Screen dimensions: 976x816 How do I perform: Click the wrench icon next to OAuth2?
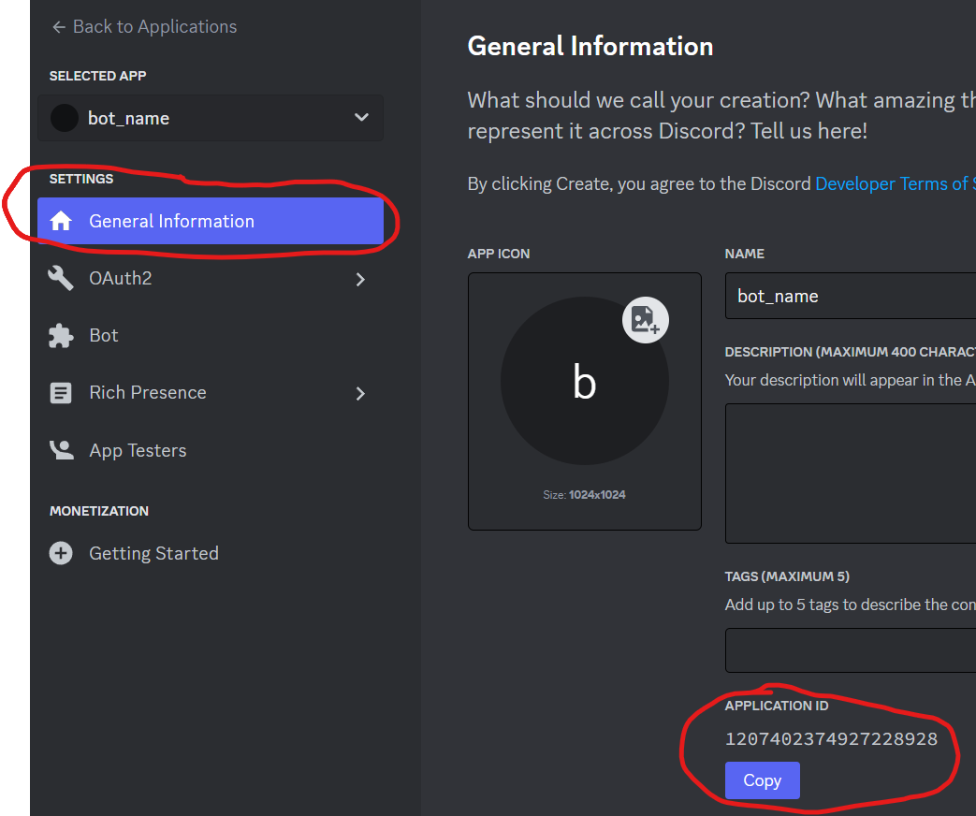61,278
